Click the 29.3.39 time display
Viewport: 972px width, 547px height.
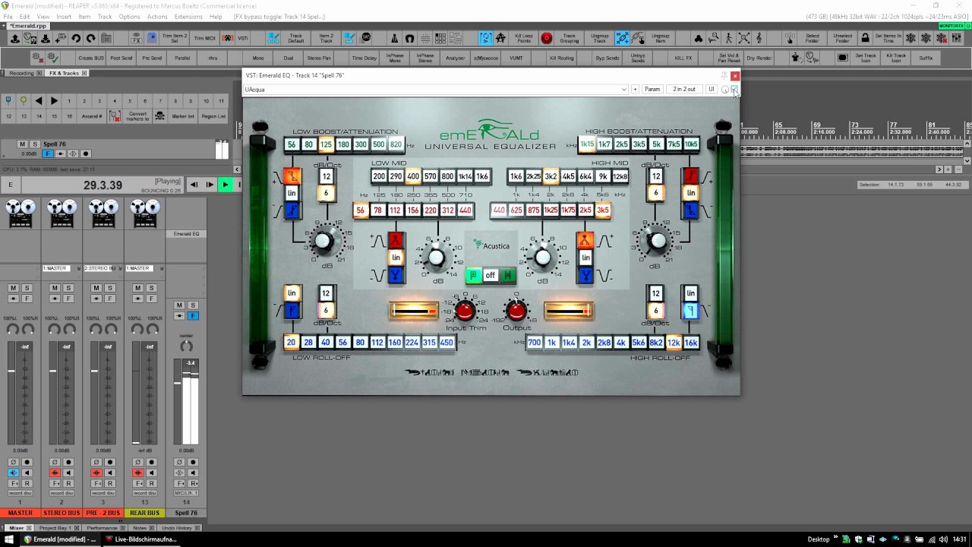coord(103,185)
